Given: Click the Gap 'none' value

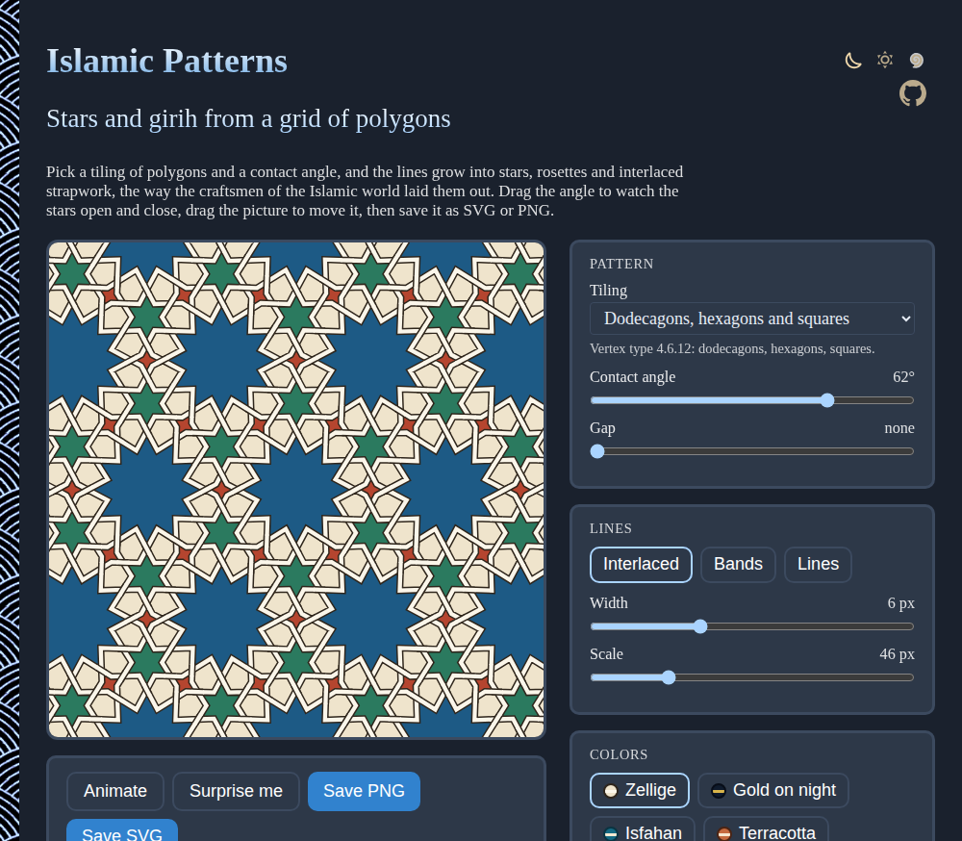Looking at the screenshot, I should coord(899,428).
